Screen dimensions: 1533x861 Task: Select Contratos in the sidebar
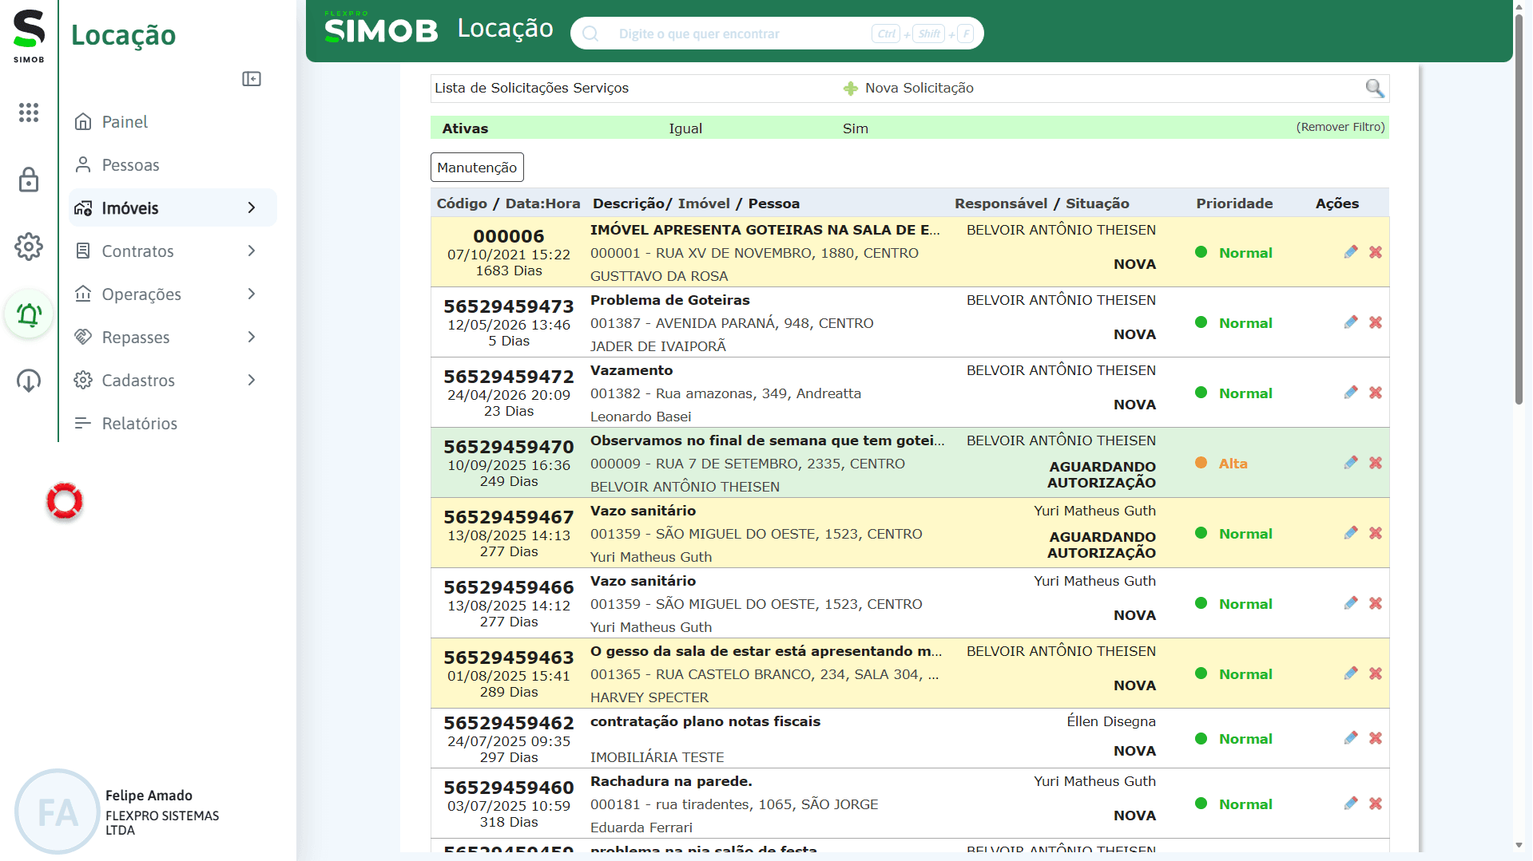pyautogui.click(x=173, y=251)
